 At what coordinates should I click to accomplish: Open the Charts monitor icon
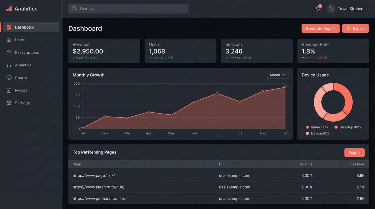pos(8,77)
